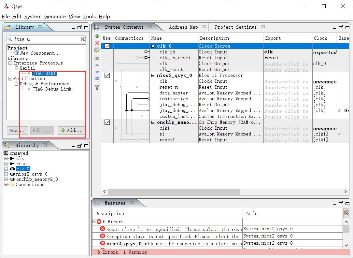Select New Component... under Project
The image size is (353, 258).
pyautogui.click(x=40, y=53)
